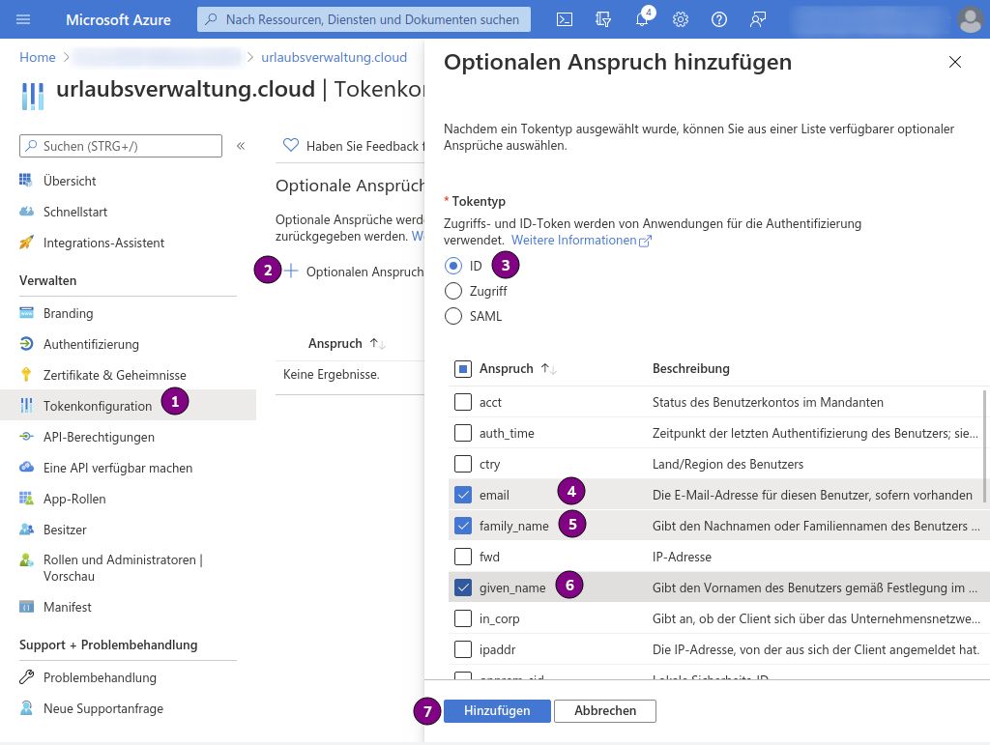990x745 pixels.
Task: Open Weitere Informationen link
Action: [581, 241]
